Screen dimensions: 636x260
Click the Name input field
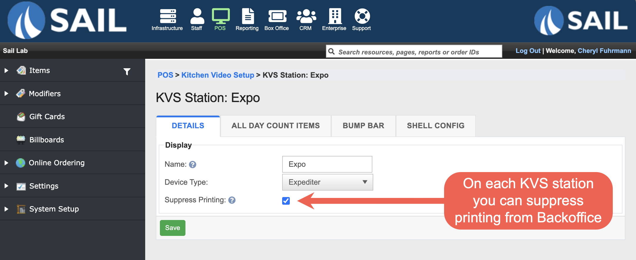coord(327,164)
